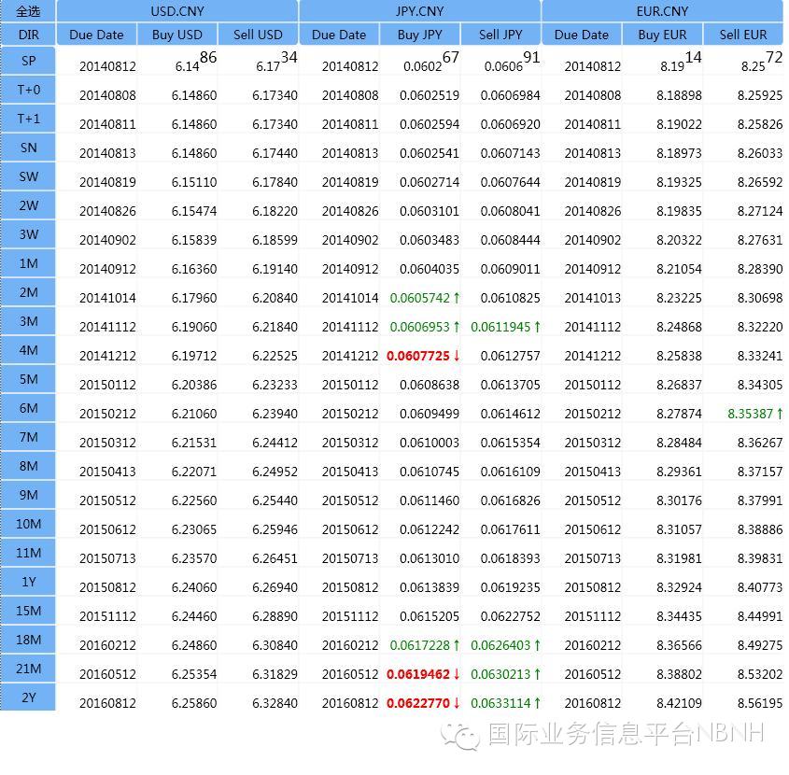Click the USD.CNY group header
The width and height of the screenshot is (789, 775).
point(177,11)
